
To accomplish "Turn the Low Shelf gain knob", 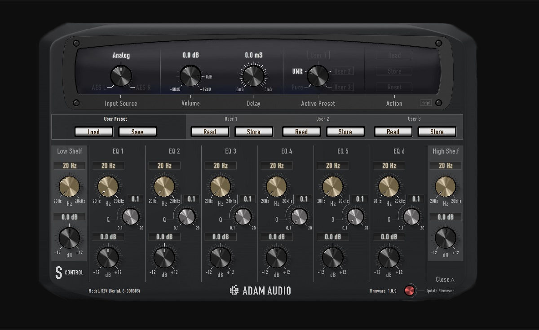I will 69,238.
